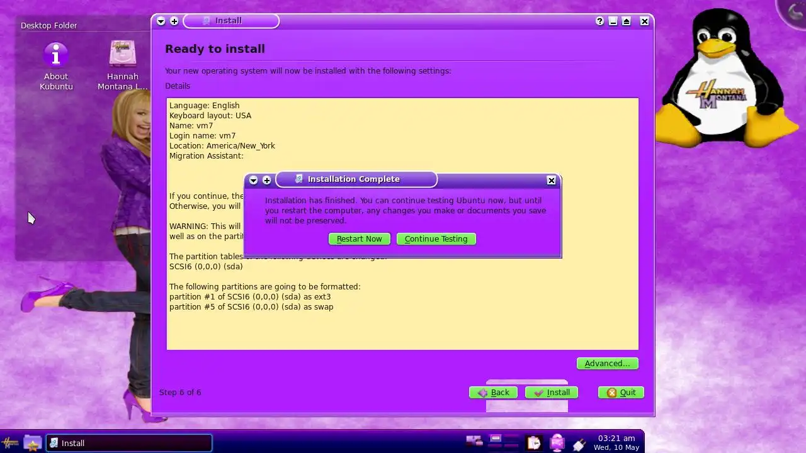Open the clock showing 03:21 am
Viewport: 806px width, 453px height.
pos(616,443)
